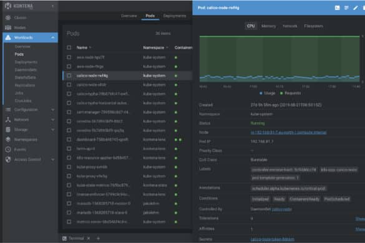Select the Filesystem metrics tab
The width and height of the screenshot is (365, 243).
314,26
